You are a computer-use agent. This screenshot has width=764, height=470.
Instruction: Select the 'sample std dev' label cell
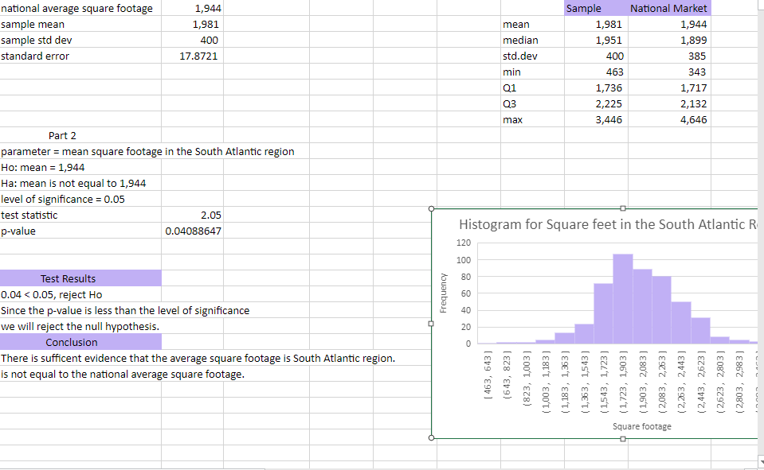pyautogui.click(x=80, y=40)
